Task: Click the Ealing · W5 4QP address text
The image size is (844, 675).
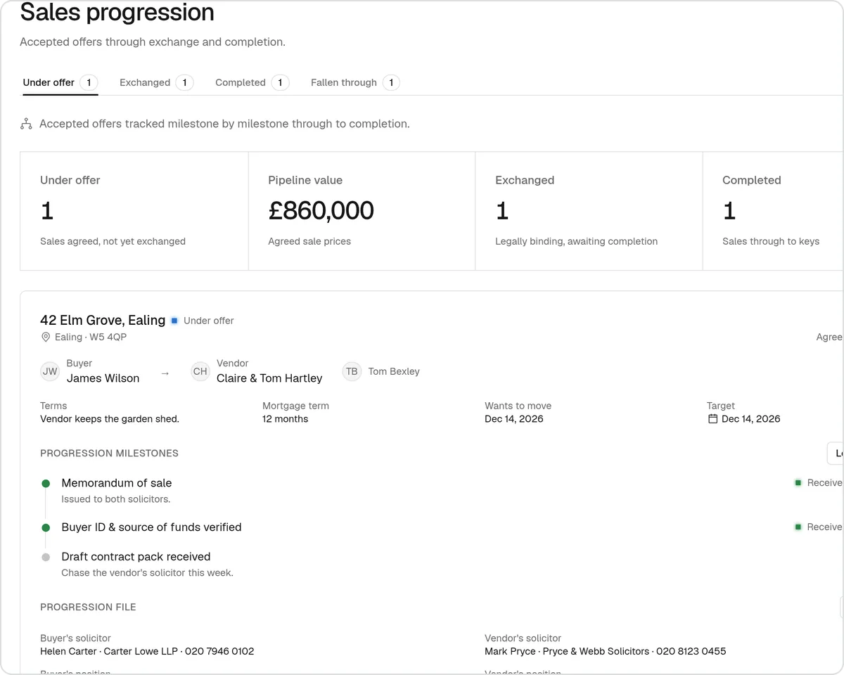Action: click(x=91, y=337)
